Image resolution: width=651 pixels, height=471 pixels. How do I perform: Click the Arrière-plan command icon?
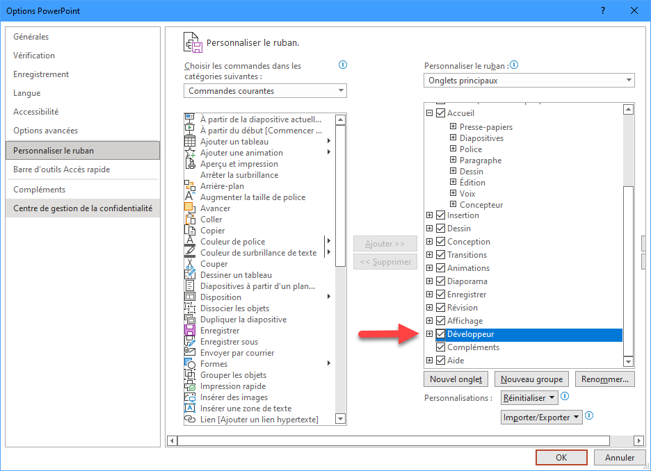190,185
